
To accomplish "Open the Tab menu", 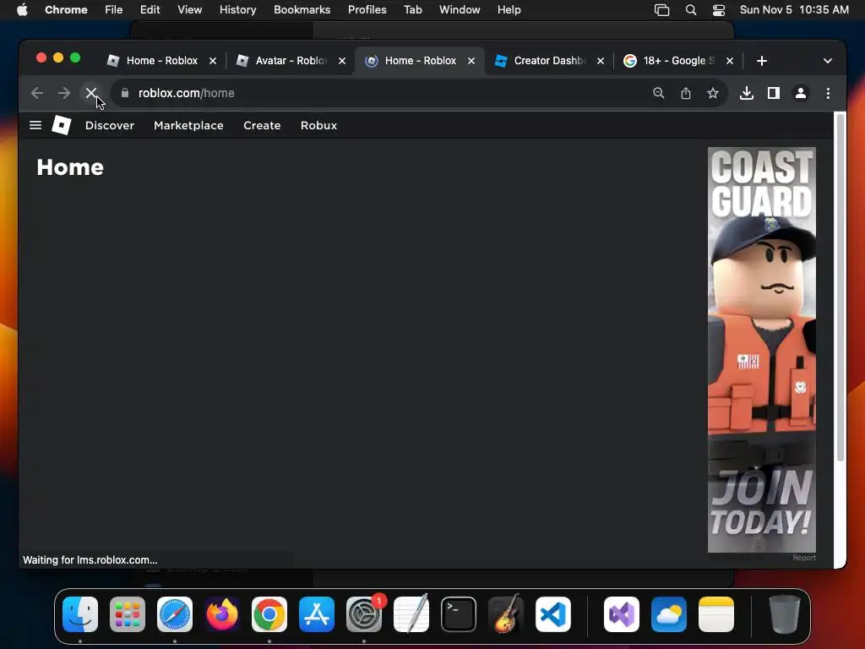I will point(412,10).
